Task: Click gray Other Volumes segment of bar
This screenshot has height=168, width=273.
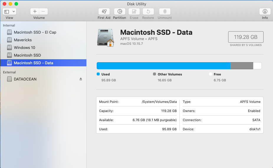Action: 242,66
